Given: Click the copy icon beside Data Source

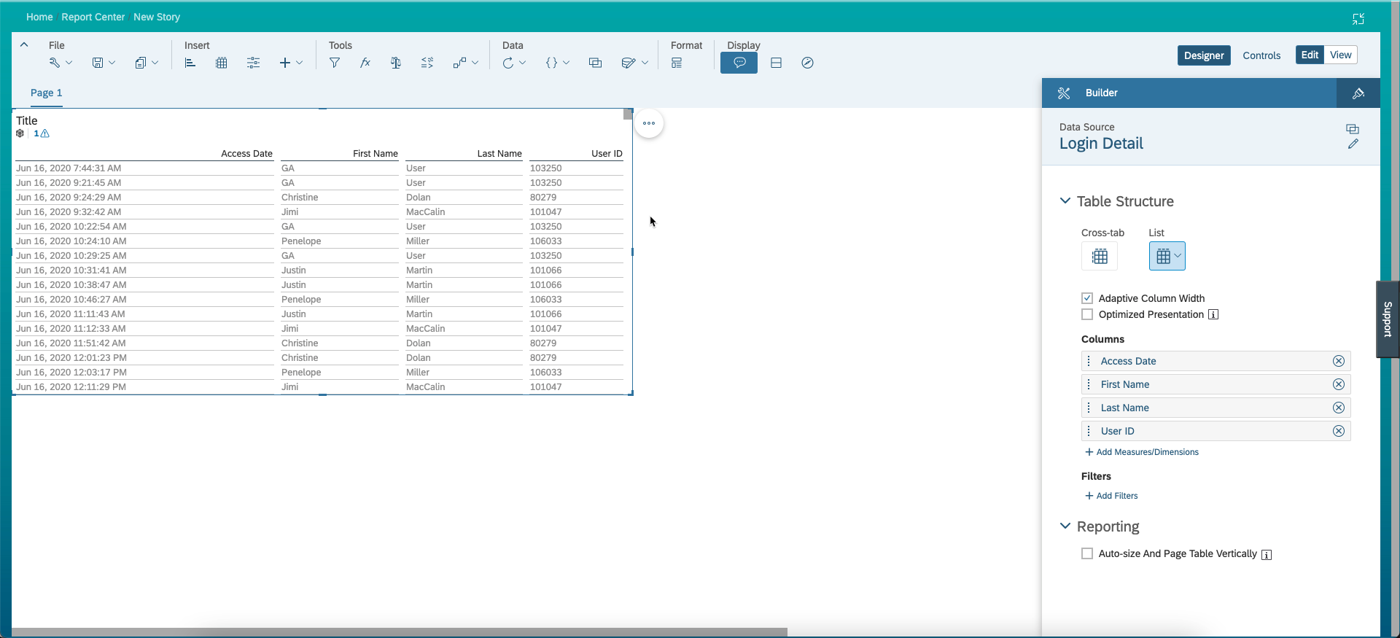Looking at the screenshot, I should (x=1353, y=129).
